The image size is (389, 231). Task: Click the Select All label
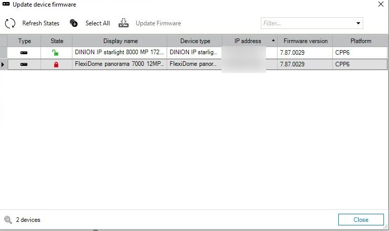tap(97, 23)
